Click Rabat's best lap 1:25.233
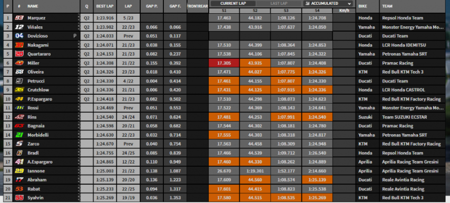450x203 pixels. coord(105,189)
